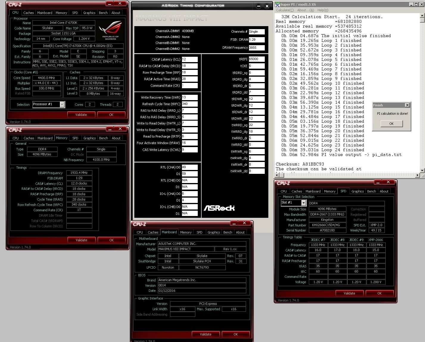425x342 pixels.
Task: Click Validate in the SPD tab window
Action: [349, 293]
